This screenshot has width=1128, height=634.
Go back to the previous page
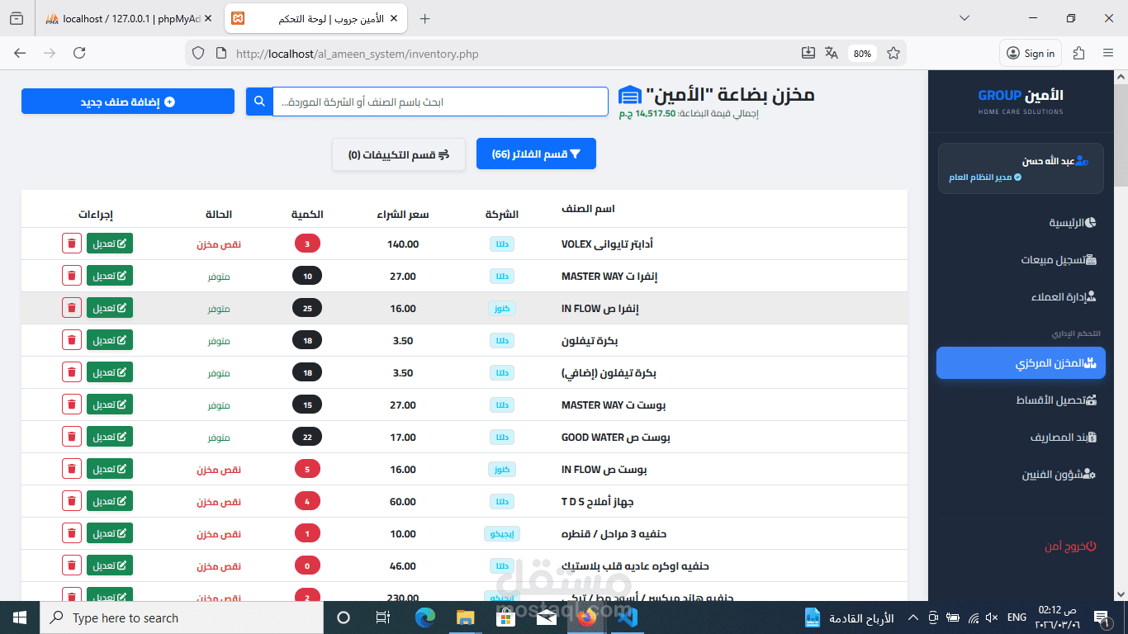[x=20, y=53]
